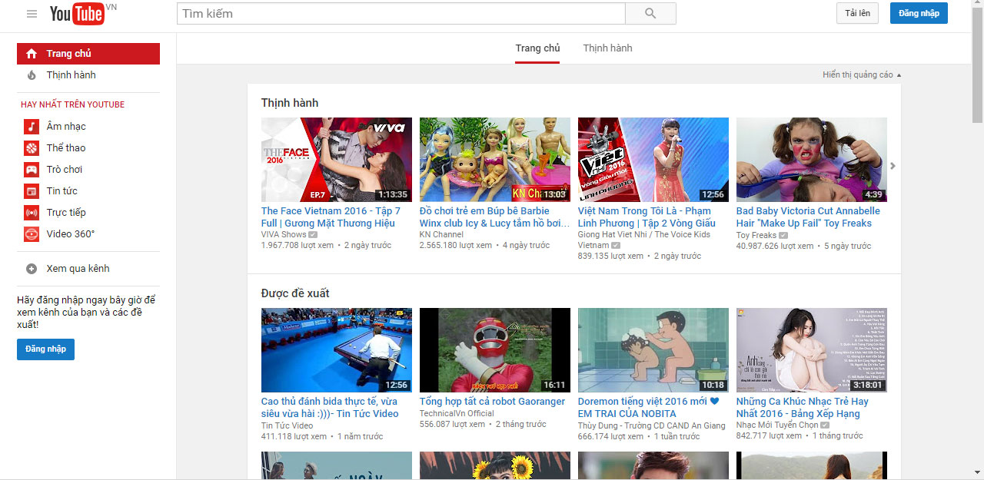
Task: Click verified badge next to VIVA Shows
Action: [x=313, y=235]
